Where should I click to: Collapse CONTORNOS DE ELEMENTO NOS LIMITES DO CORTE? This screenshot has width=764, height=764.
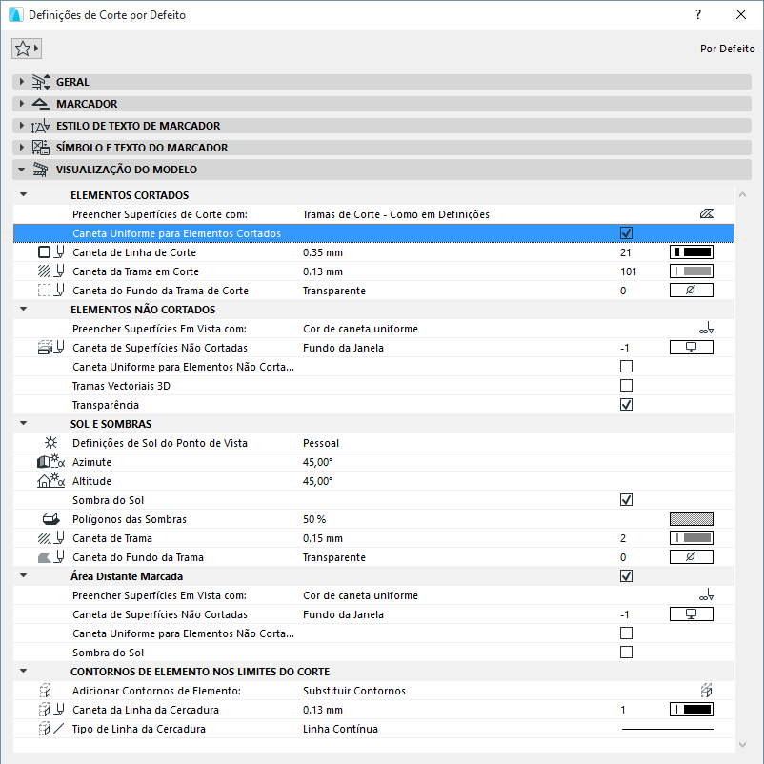point(24,671)
